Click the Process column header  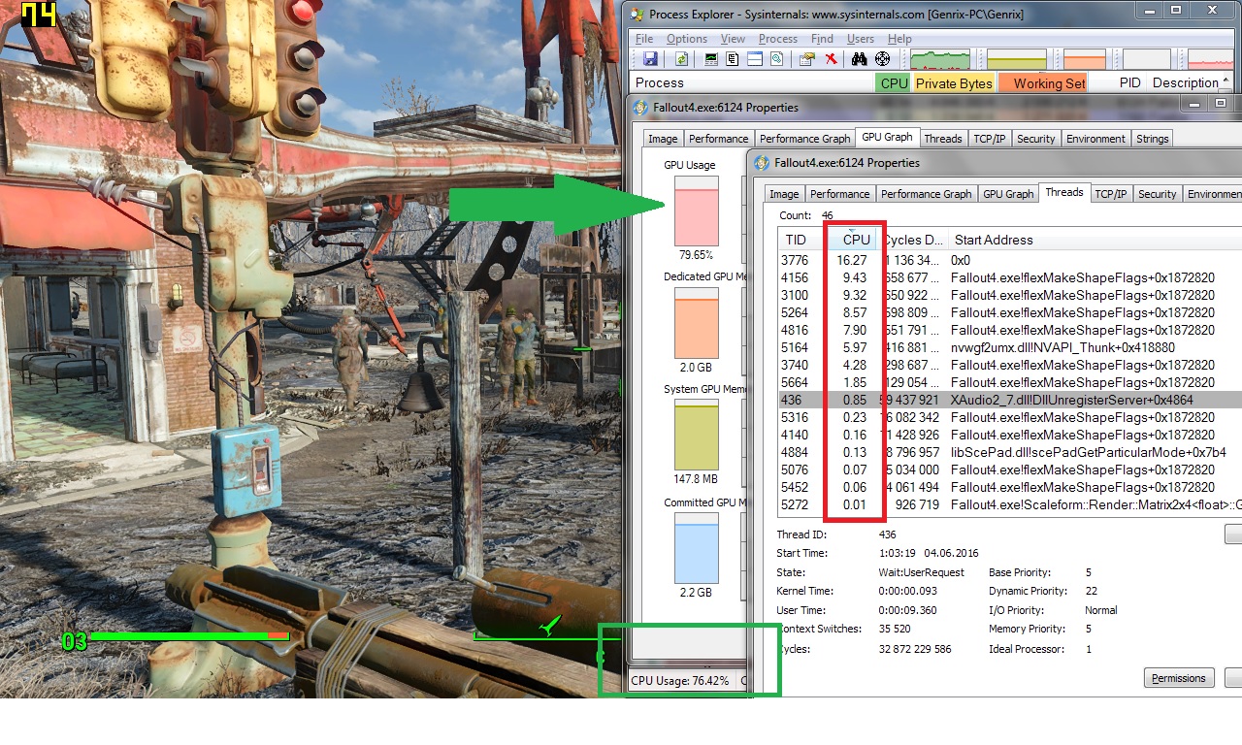tap(753, 83)
